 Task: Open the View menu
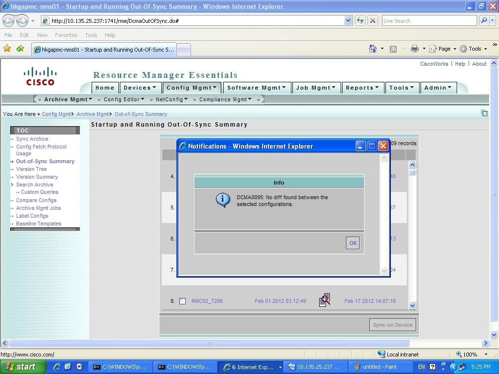pos(42,35)
